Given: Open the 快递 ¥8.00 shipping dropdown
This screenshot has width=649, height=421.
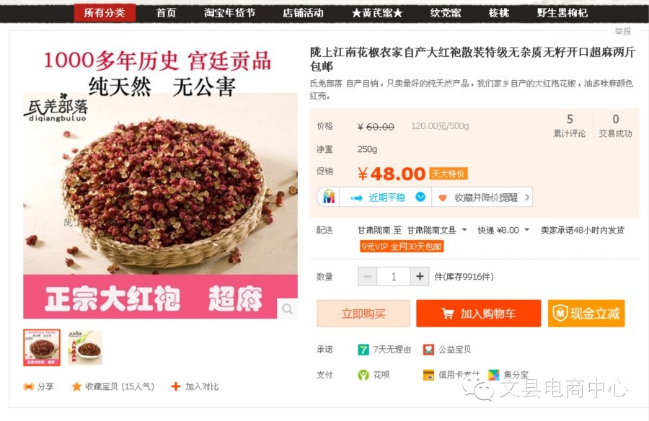Looking at the screenshot, I should tap(526, 230).
